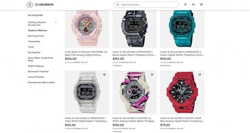Viewport: 250px width, 133px height.
Task: Open the hamburger menu beside CLUBURBAN
Action: pos(30,5)
